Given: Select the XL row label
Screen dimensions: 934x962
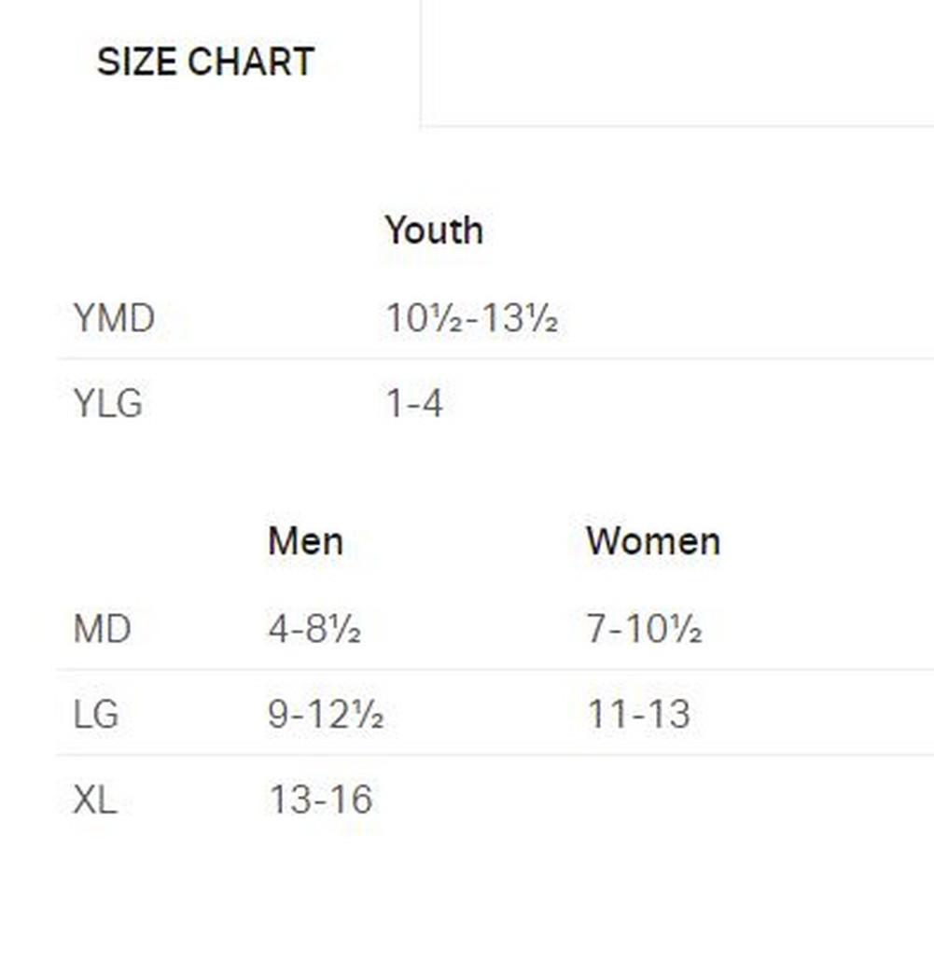Looking at the screenshot, I should (x=95, y=800).
